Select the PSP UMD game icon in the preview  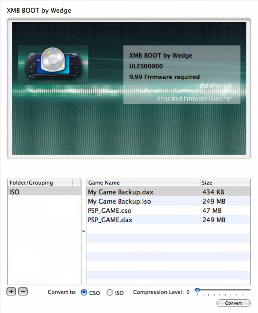pos(53,65)
